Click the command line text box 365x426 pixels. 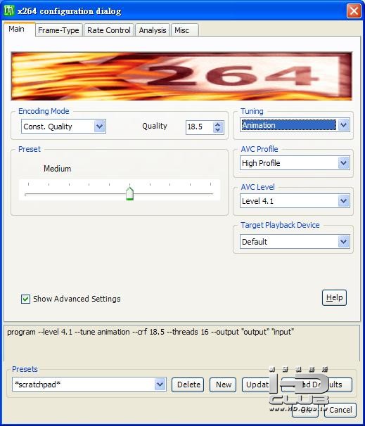click(x=182, y=342)
